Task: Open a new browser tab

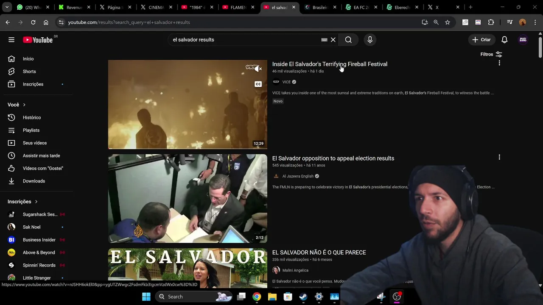Action: (470, 7)
